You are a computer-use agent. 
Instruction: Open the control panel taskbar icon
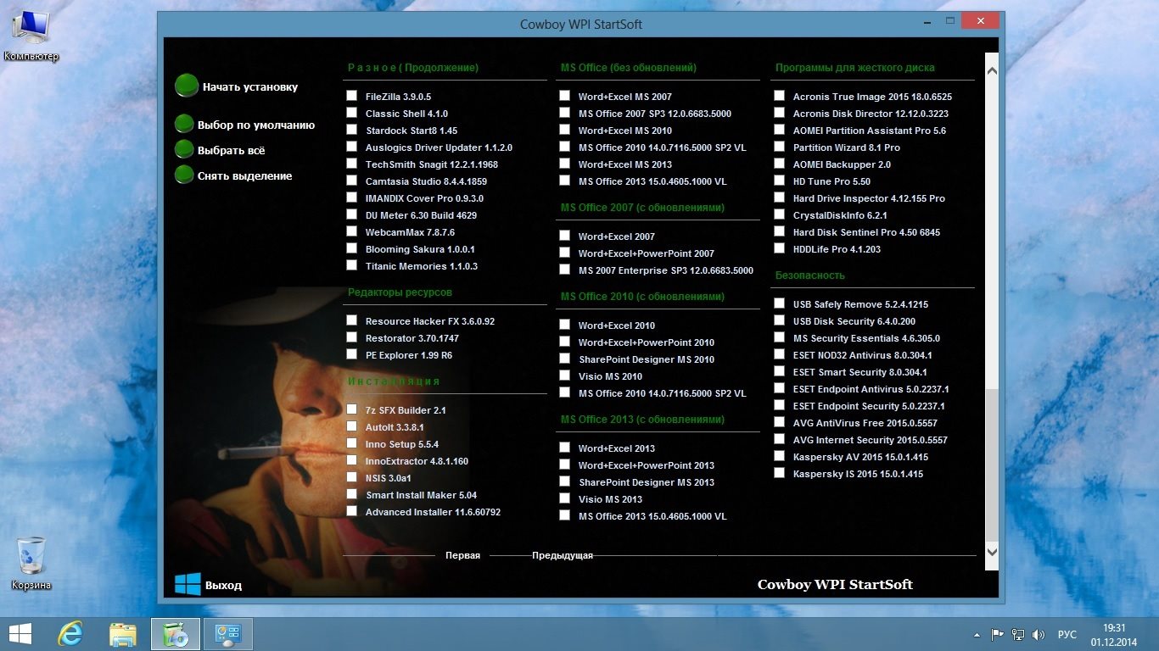[x=228, y=633]
